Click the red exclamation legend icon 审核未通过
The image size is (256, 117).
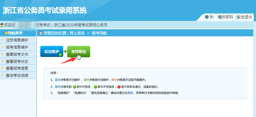tap(119, 87)
